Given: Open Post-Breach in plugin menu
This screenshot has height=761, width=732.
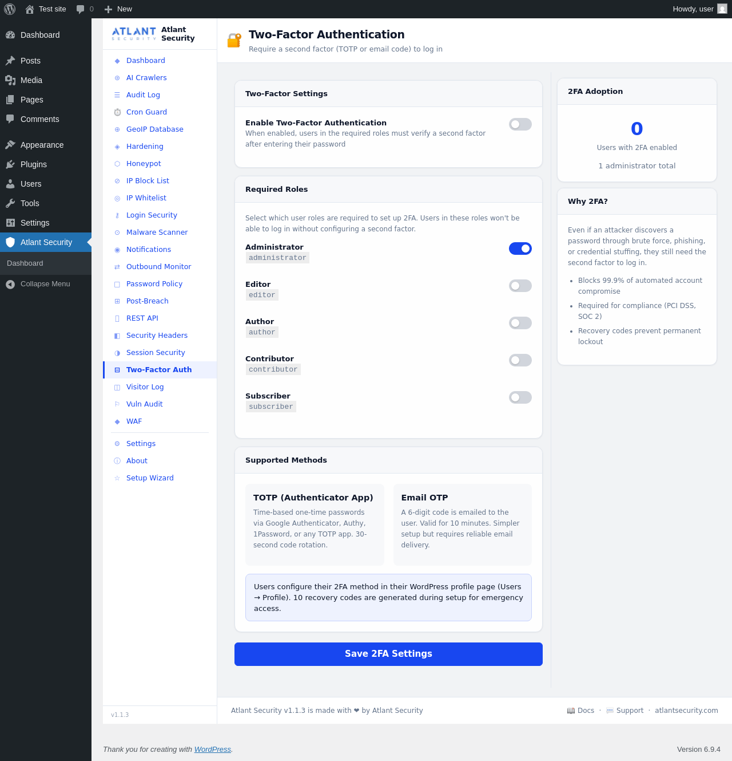Looking at the screenshot, I should pyautogui.click(x=160, y=301).
